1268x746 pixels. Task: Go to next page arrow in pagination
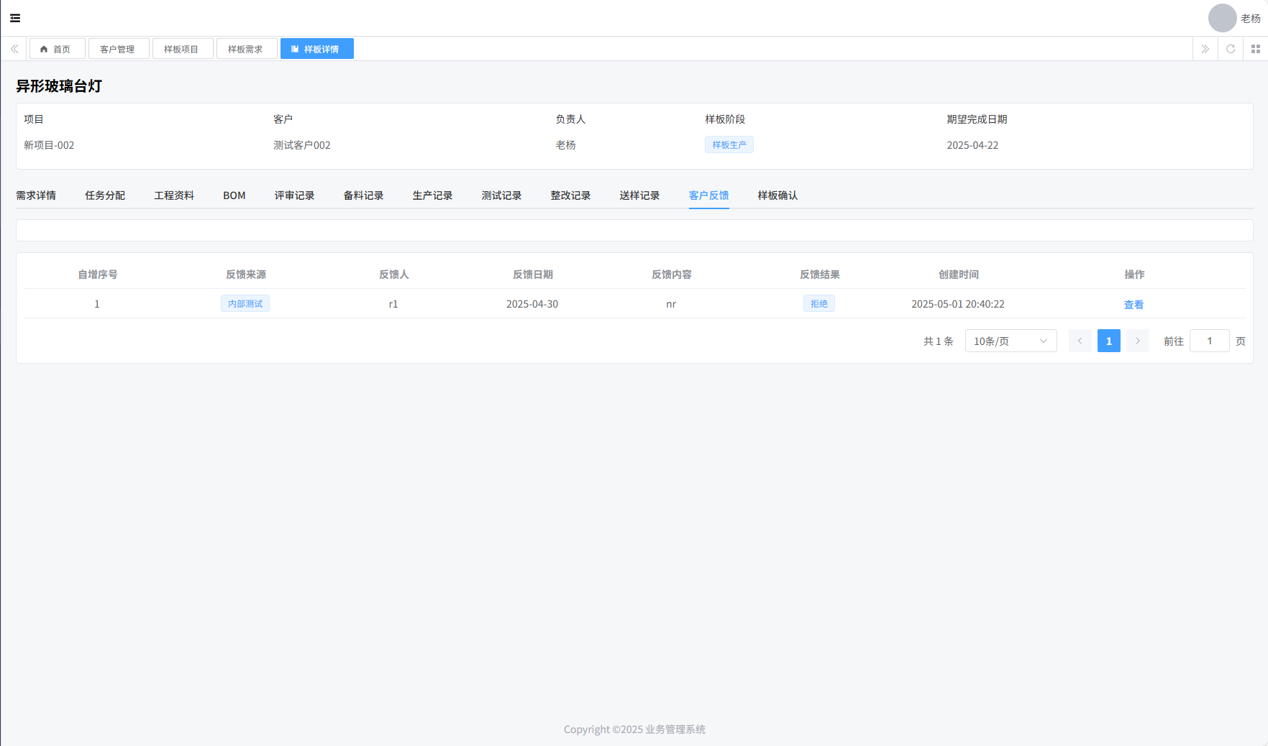pos(1137,341)
